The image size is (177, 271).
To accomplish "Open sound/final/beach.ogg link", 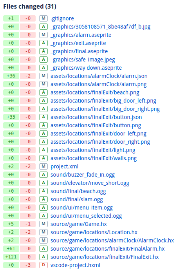I will [x=78, y=191].
